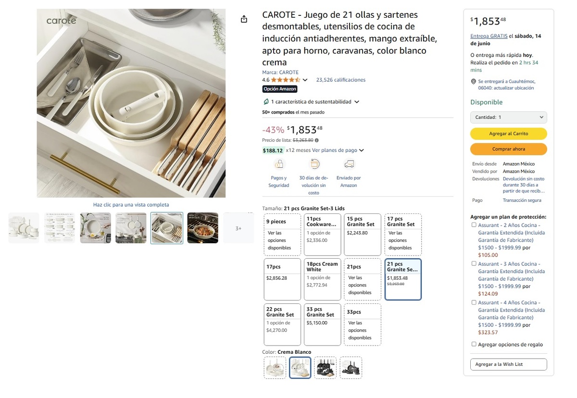Select the 33 pcs Granite Set option
The height and width of the screenshot is (398, 577).
(323, 324)
